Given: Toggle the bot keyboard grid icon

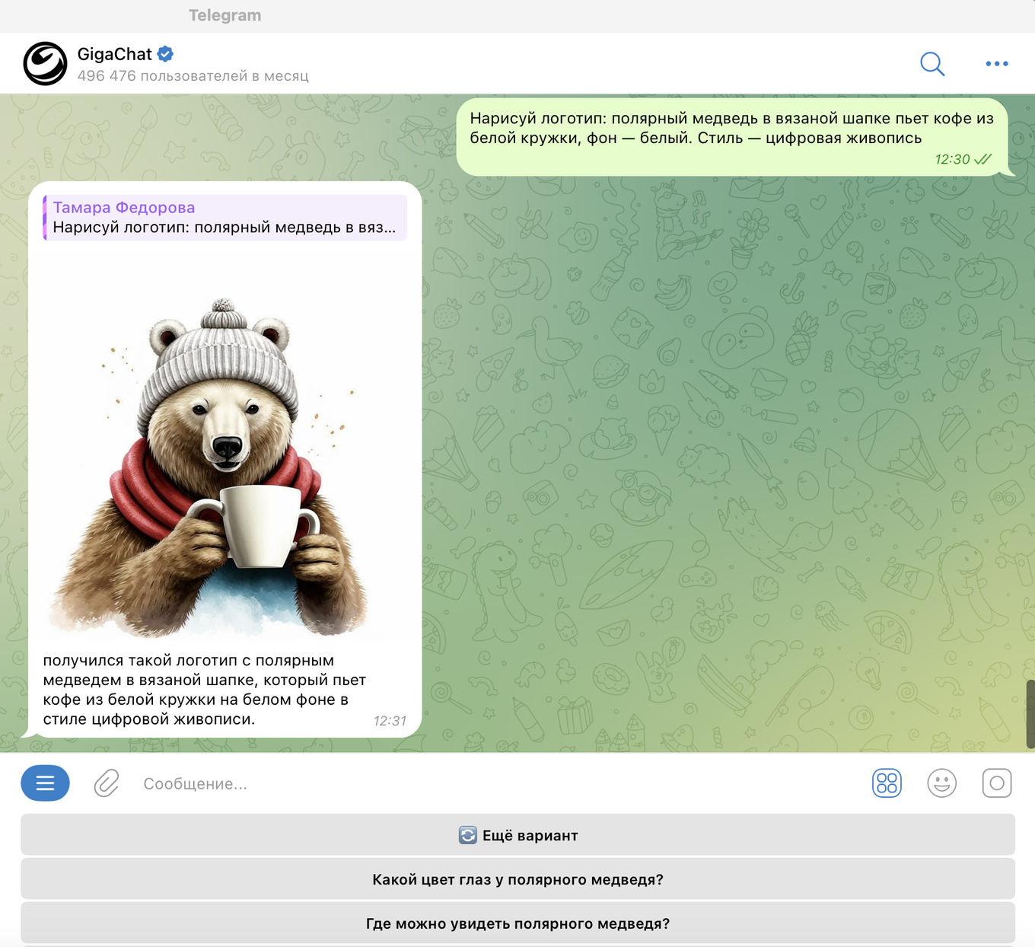Looking at the screenshot, I should tap(887, 783).
